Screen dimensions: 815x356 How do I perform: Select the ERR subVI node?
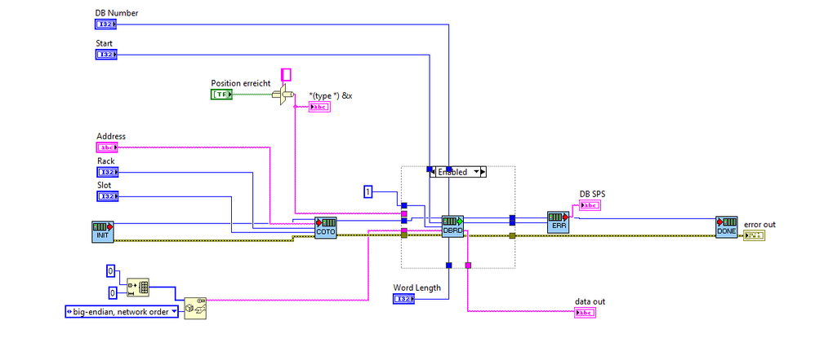(x=559, y=222)
